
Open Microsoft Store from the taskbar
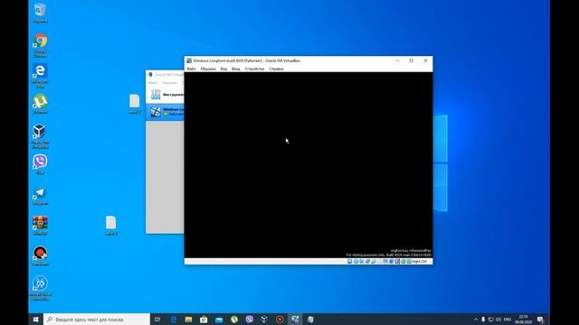coord(204,319)
